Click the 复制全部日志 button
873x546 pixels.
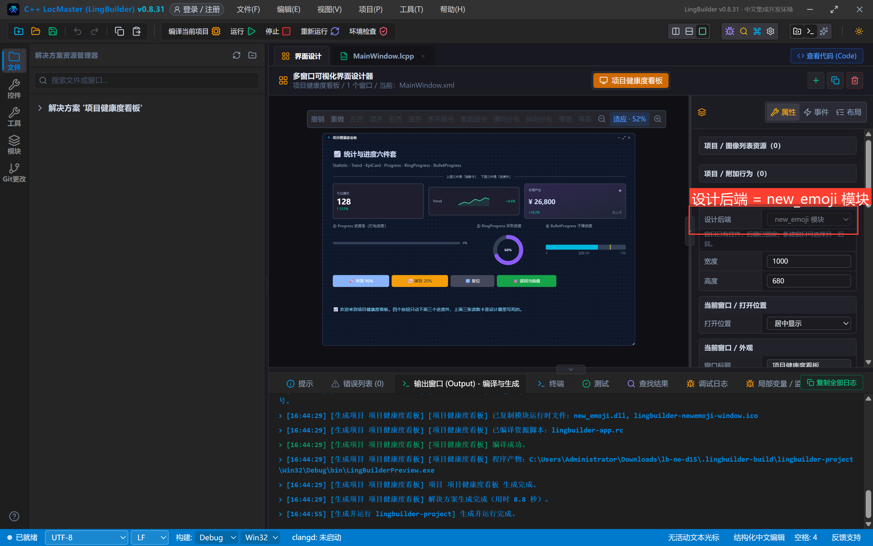point(831,383)
